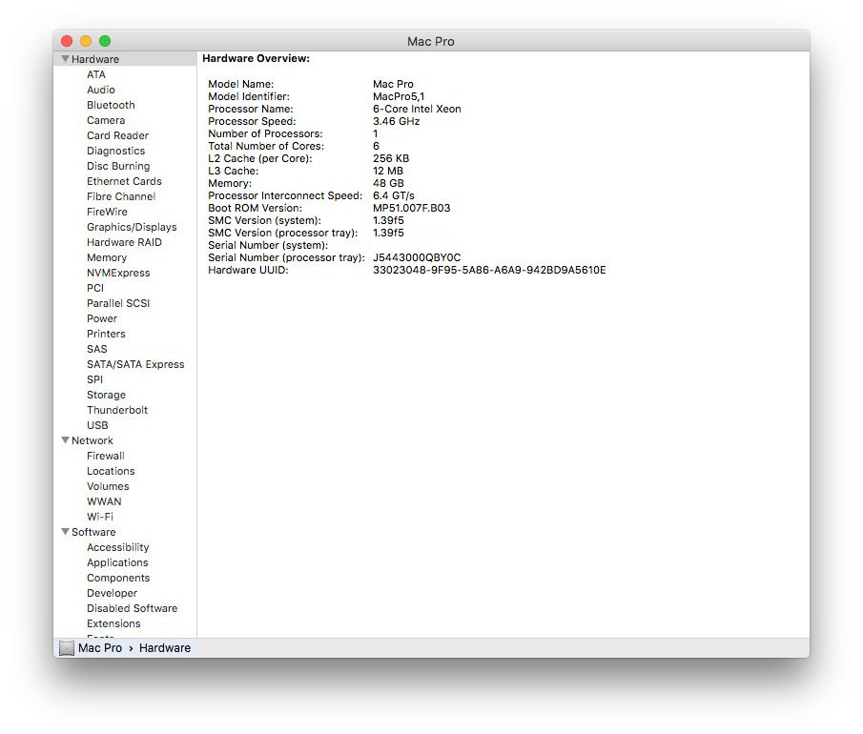Screen dimensions: 863x734
Task: Minimize the window with yellow button
Action: pyautogui.click(x=86, y=41)
